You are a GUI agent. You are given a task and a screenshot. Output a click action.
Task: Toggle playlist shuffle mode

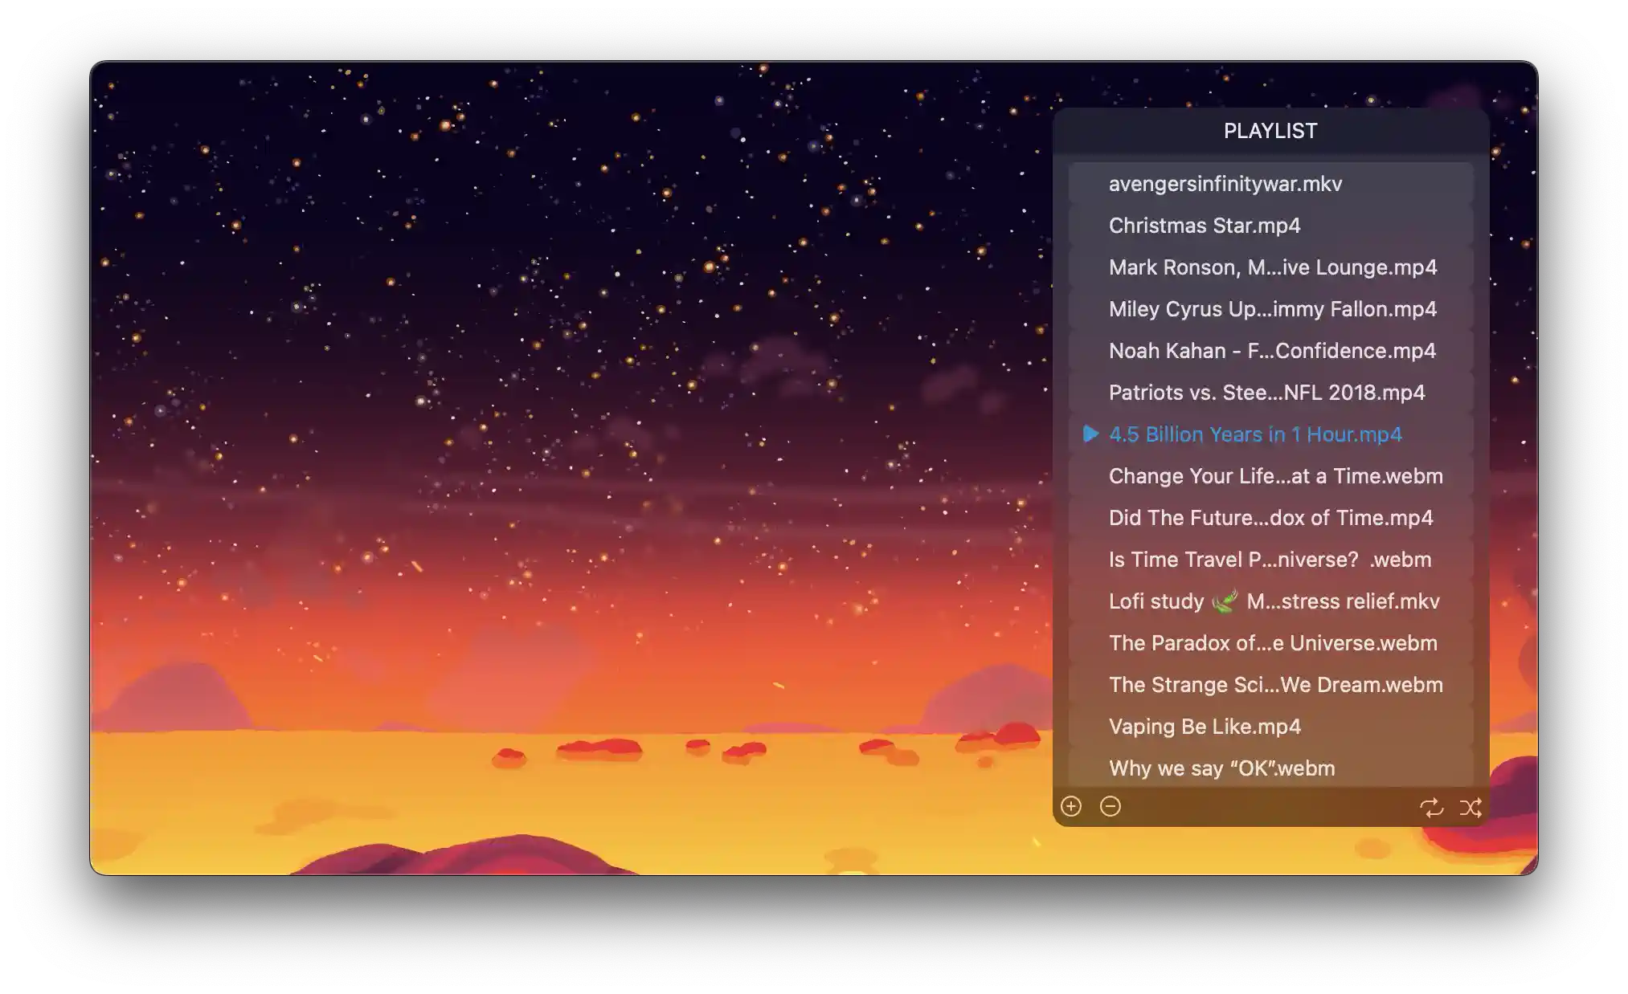(1471, 807)
